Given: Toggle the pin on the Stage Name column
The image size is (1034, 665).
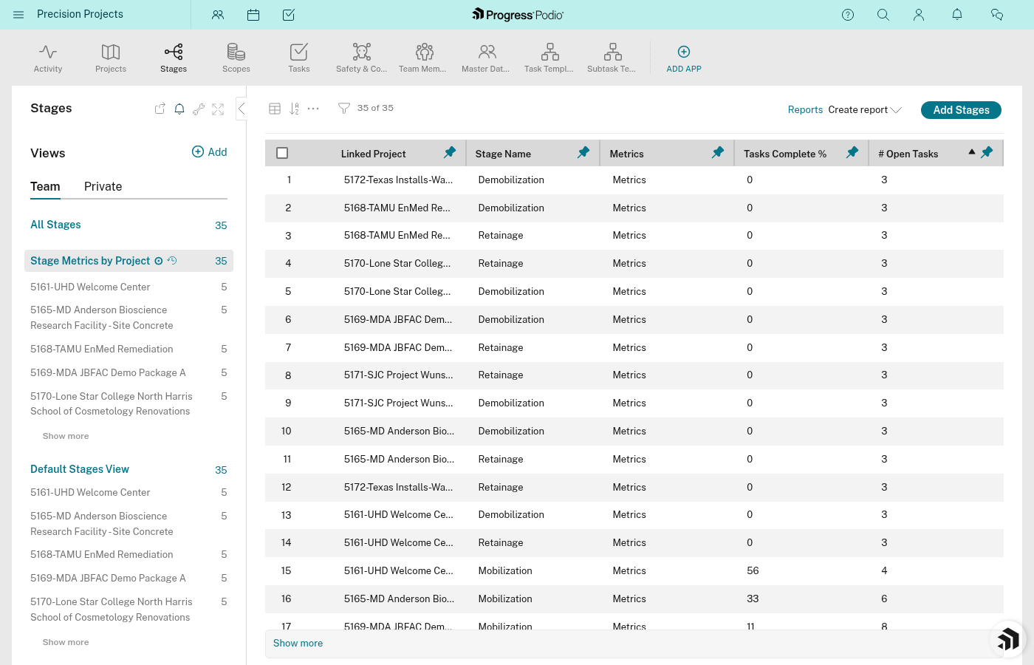Looking at the screenshot, I should point(583,152).
